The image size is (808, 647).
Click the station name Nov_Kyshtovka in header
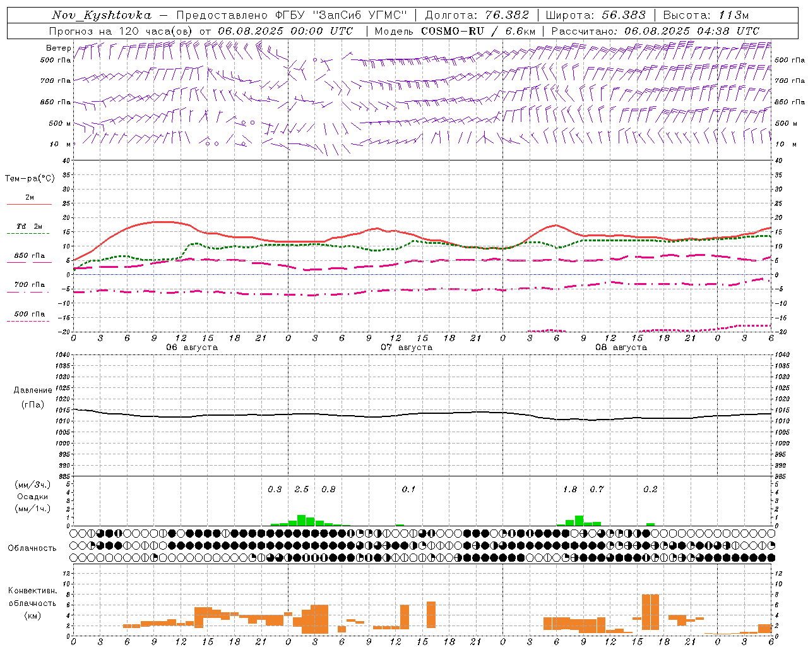point(102,15)
